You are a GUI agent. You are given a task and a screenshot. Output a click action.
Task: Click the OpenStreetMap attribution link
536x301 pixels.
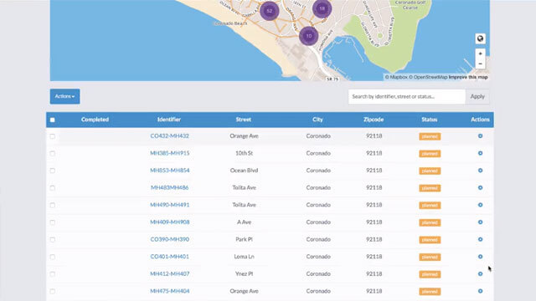tap(428, 77)
